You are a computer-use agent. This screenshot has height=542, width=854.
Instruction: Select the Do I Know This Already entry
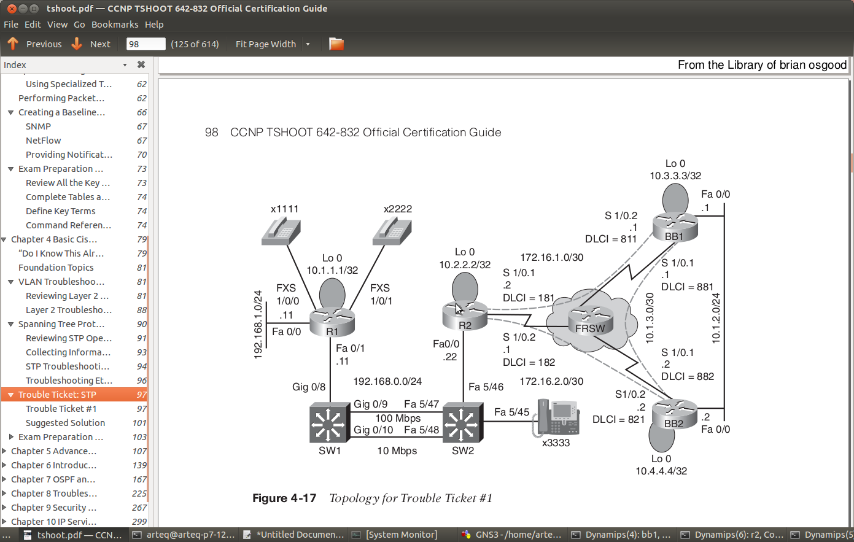point(61,254)
